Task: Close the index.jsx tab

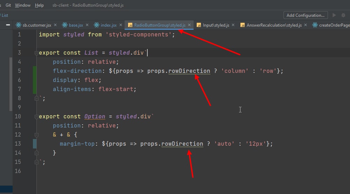Action: [120, 25]
